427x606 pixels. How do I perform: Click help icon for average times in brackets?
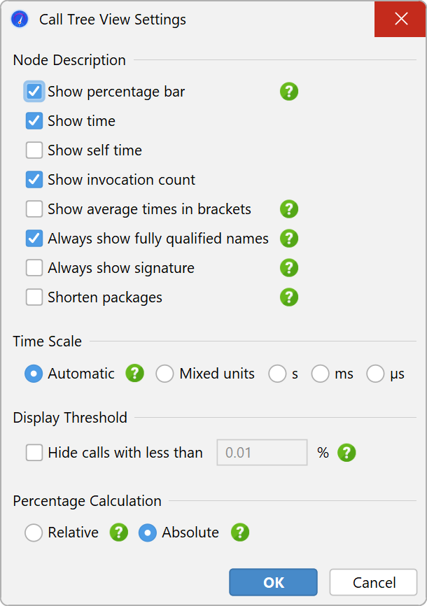289,209
